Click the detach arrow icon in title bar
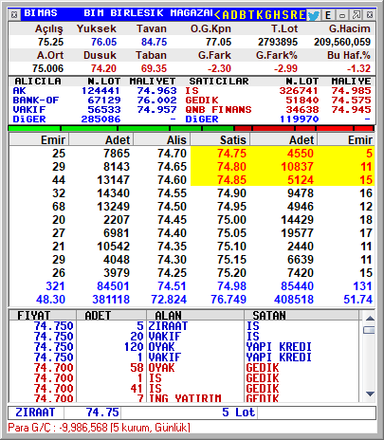The width and height of the screenshot is (384, 440). point(357,15)
